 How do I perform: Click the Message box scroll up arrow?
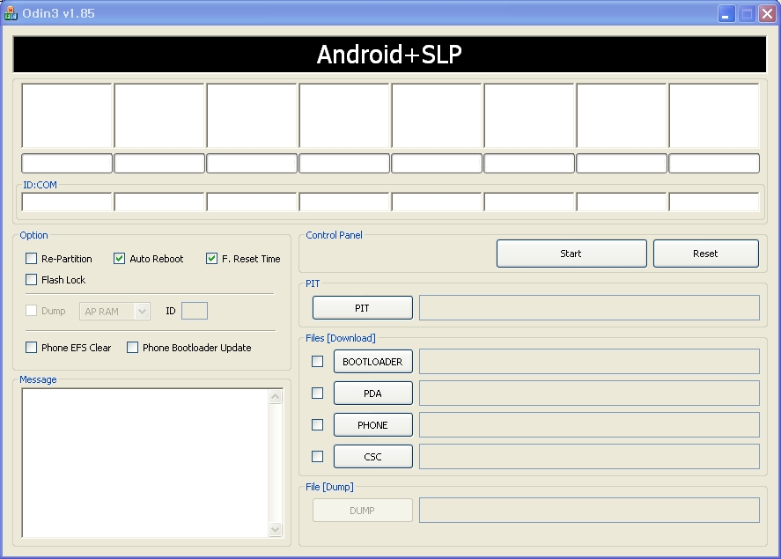[x=276, y=398]
